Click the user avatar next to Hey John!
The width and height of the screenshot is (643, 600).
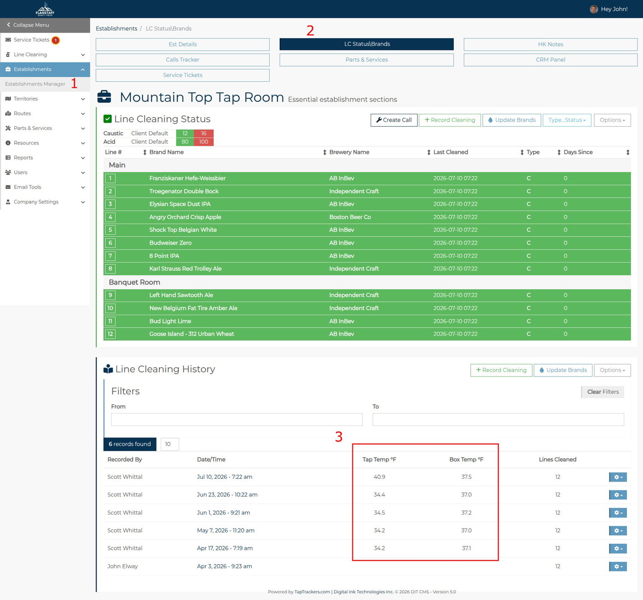593,9
